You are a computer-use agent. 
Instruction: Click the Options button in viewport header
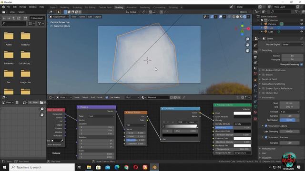(244, 12)
